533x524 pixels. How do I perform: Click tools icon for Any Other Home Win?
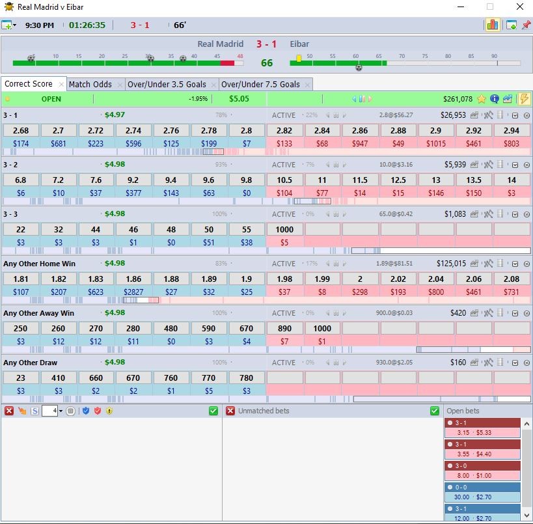click(x=488, y=264)
